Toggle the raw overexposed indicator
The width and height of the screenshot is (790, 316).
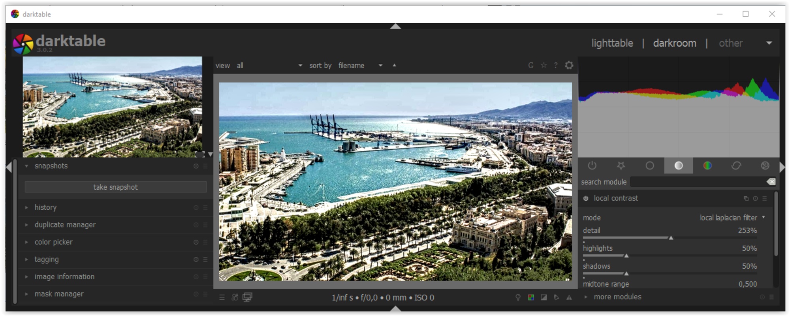pyautogui.click(x=531, y=297)
